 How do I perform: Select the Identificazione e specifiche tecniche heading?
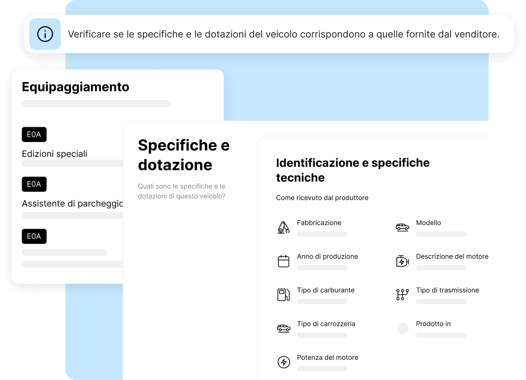click(352, 170)
